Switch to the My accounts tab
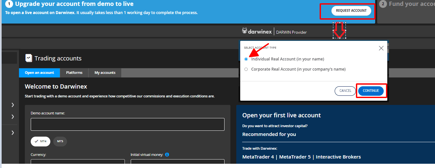 105,73
